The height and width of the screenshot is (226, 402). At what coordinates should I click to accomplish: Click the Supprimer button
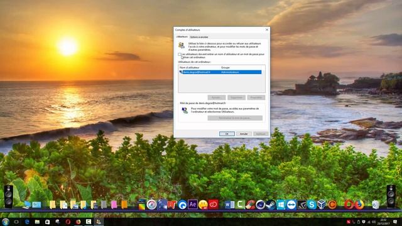(236, 98)
